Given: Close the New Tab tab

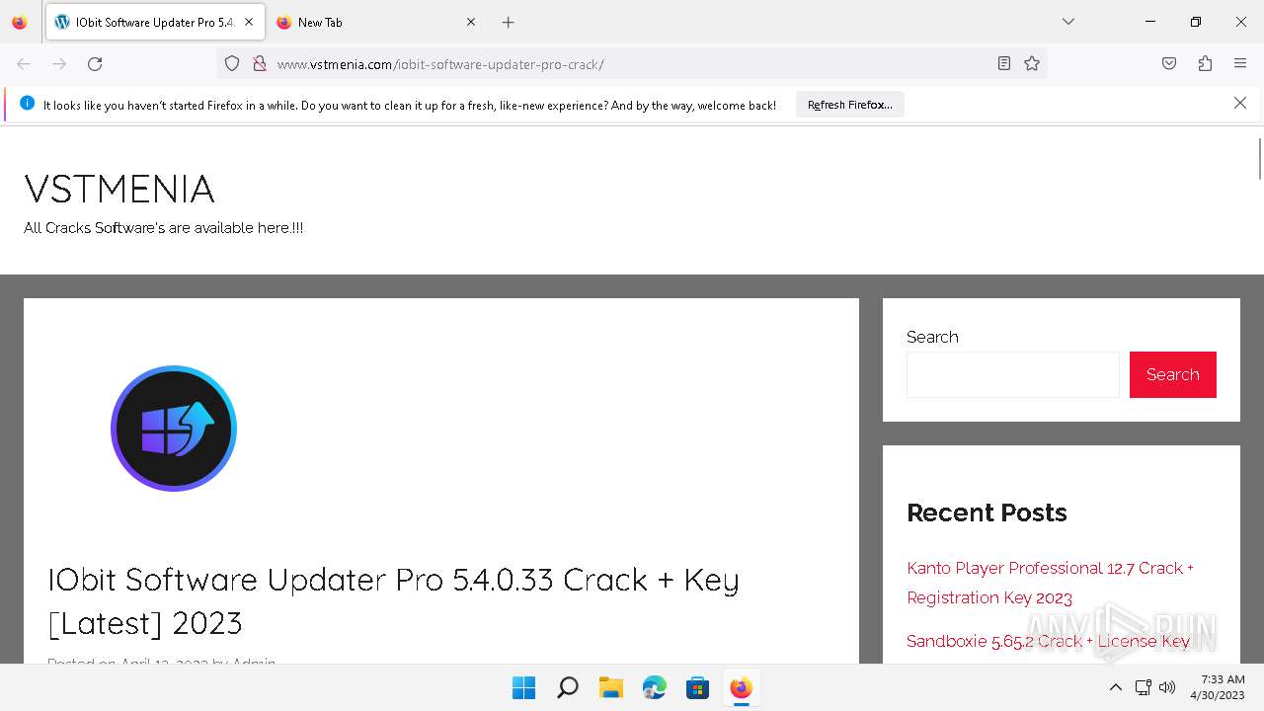Looking at the screenshot, I should coord(471,22).
